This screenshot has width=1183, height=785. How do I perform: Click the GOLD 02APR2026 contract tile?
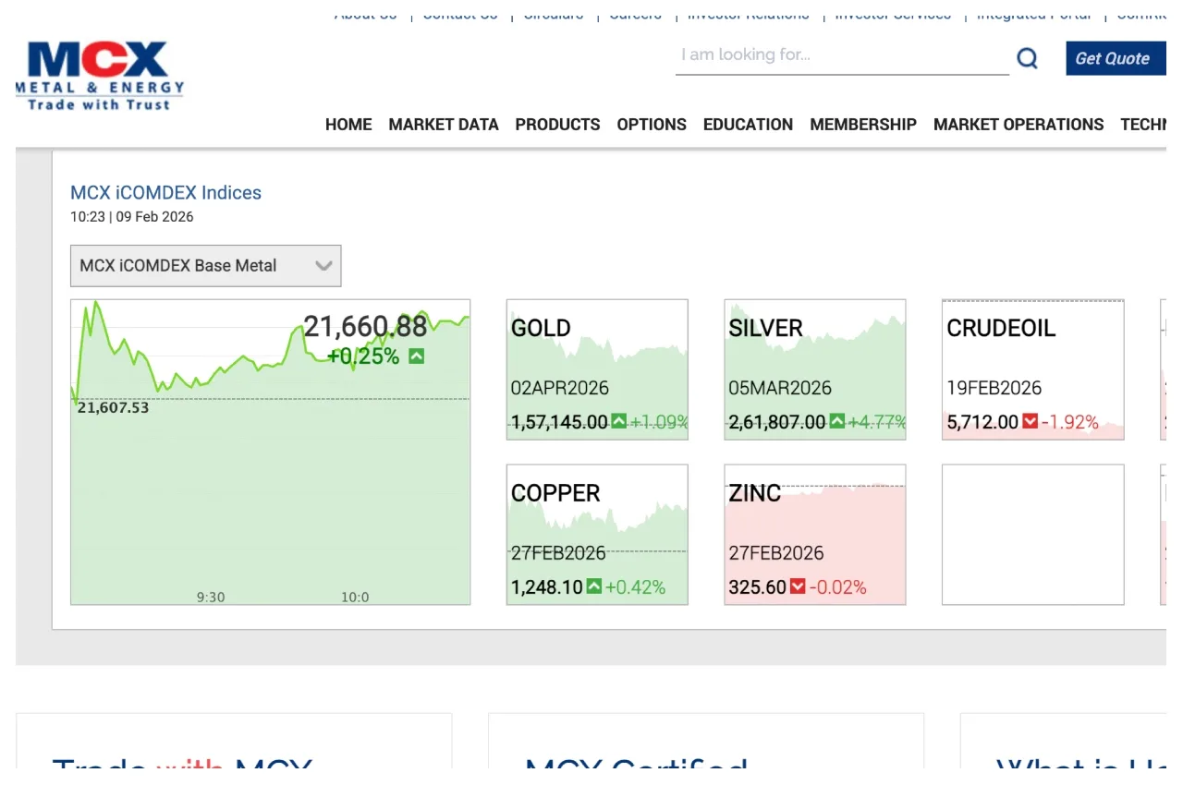(x=596, y=369)
